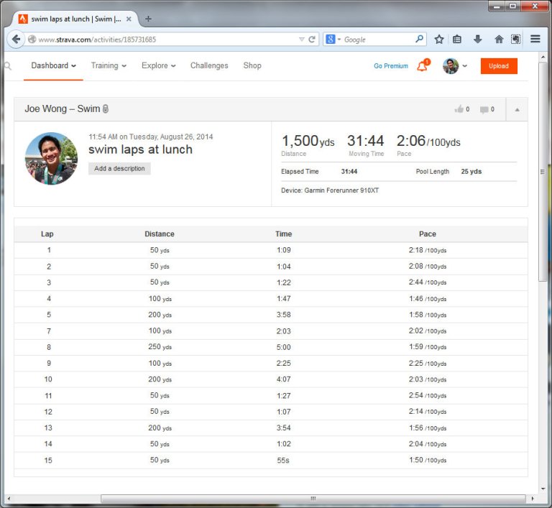Click the Evernote clipper toolbar icon
The width and height of the screenshot is (552, 508).
[x=516, y=39]
